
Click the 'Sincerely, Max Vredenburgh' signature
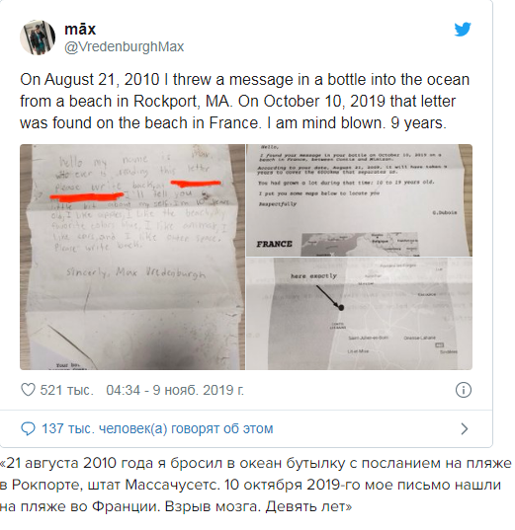(x=135, y=272)
